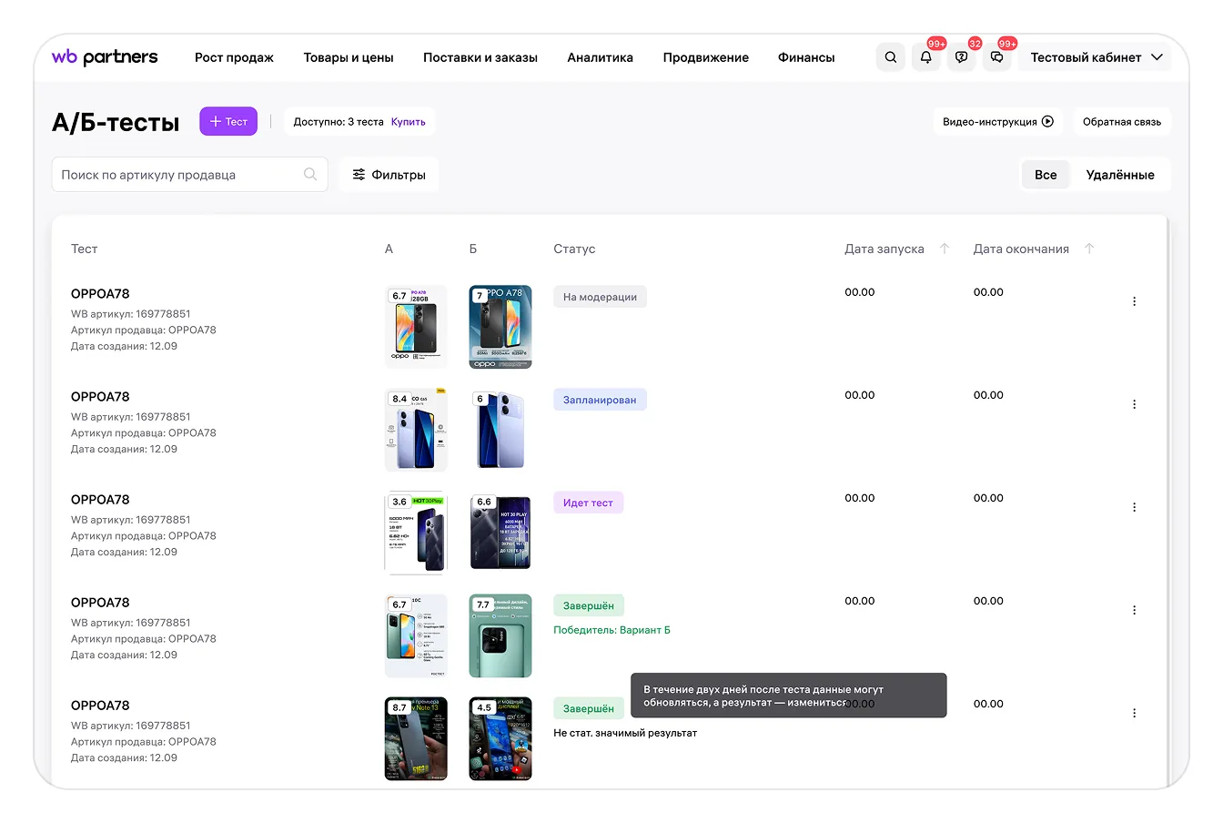This screenshot has height=823, width=1223.
Task: Open variant A thumbnail rated 8.7
Action: pyautogui.click(x=416, y=738)
